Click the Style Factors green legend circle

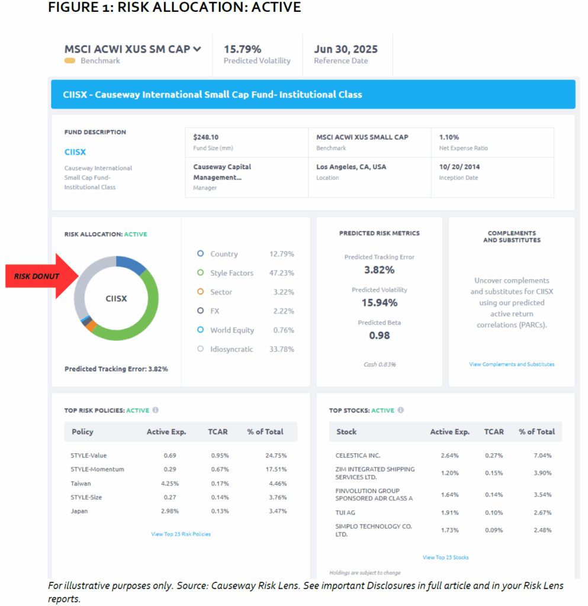pyautogui.click(x=200, y=273)
